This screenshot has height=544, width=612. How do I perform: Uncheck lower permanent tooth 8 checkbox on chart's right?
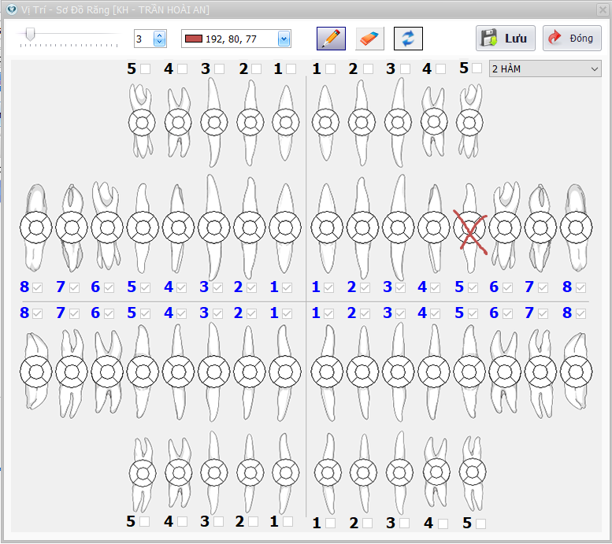click(580, 313)
